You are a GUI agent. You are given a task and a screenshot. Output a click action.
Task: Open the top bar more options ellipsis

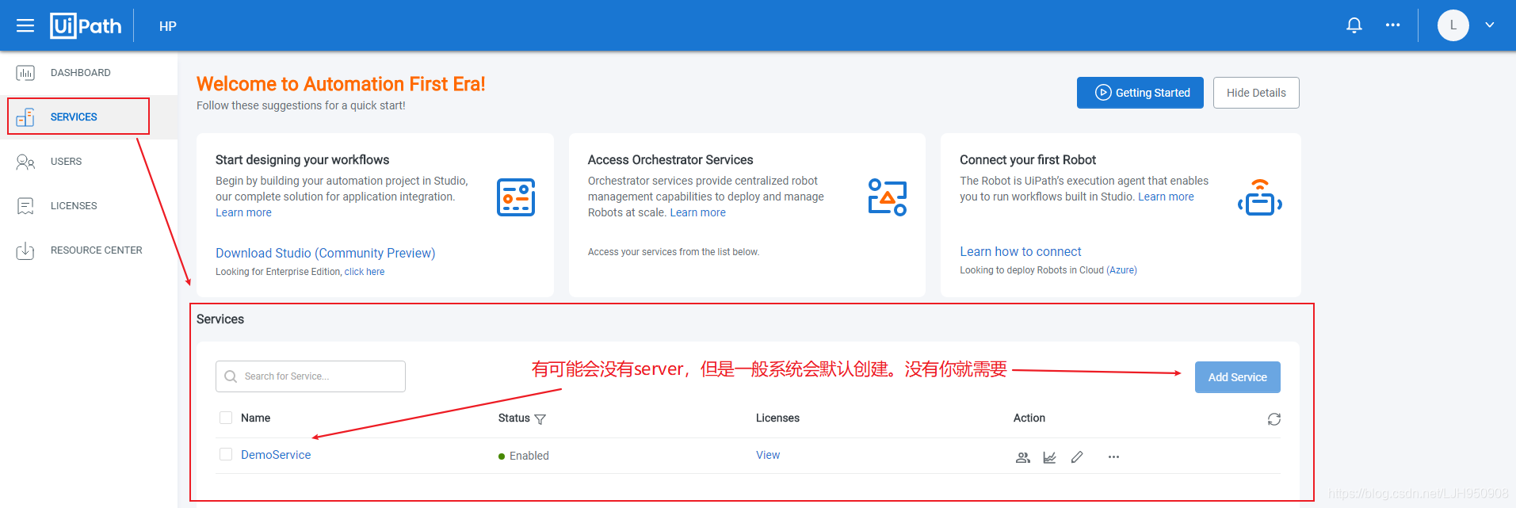click(1392, 25)
